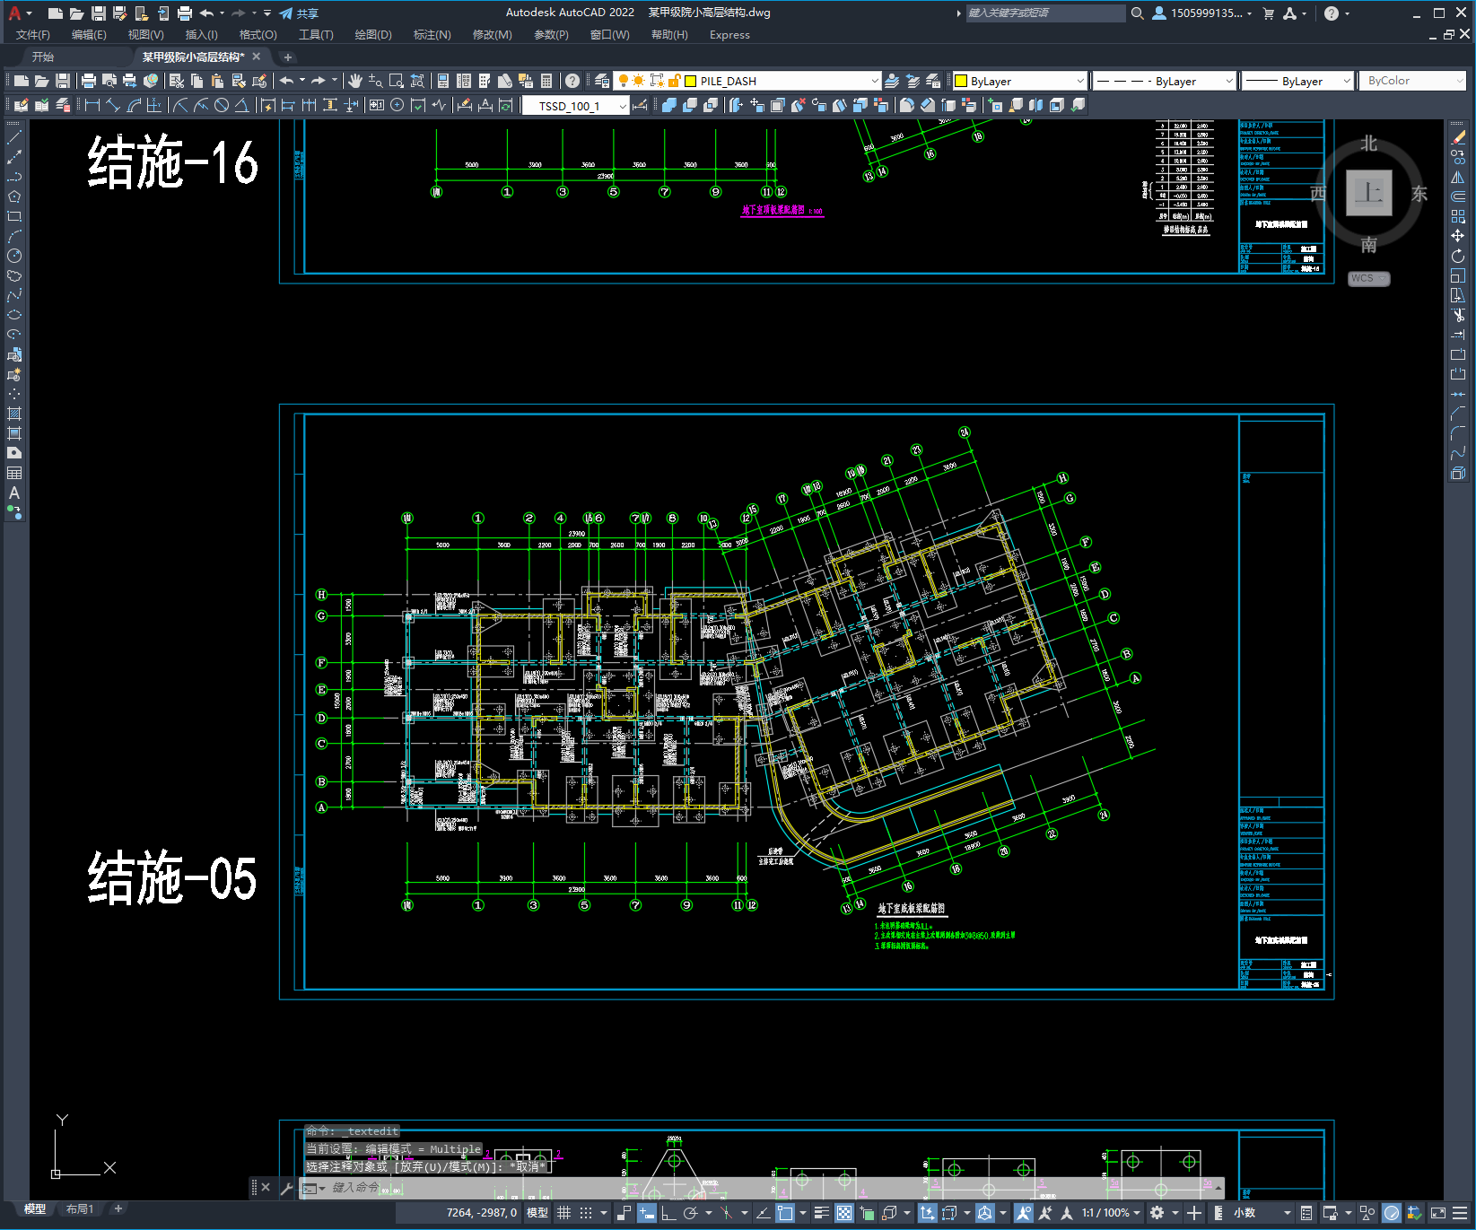Open the 文件(F) menu
Image resolution: width=1476 pixels, height=1230 pixels.
coord(33,35)
